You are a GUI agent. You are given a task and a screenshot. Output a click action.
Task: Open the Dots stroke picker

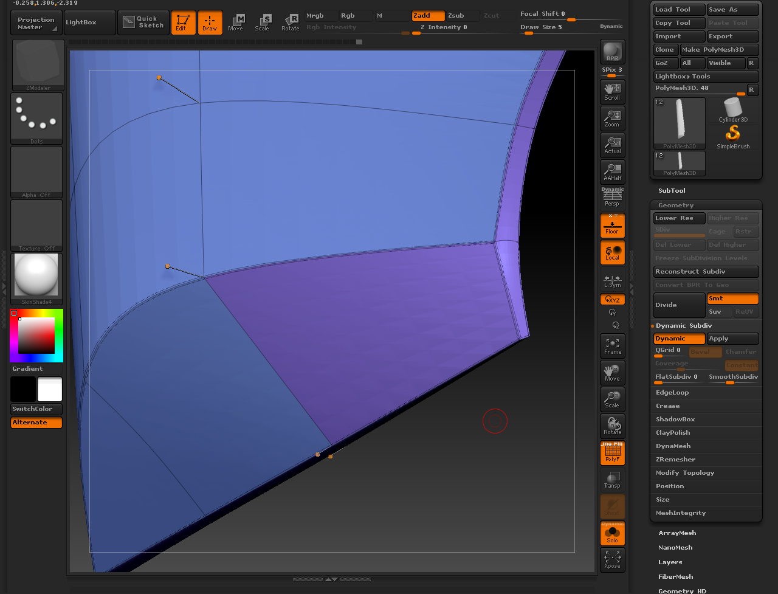click(36, 119)
